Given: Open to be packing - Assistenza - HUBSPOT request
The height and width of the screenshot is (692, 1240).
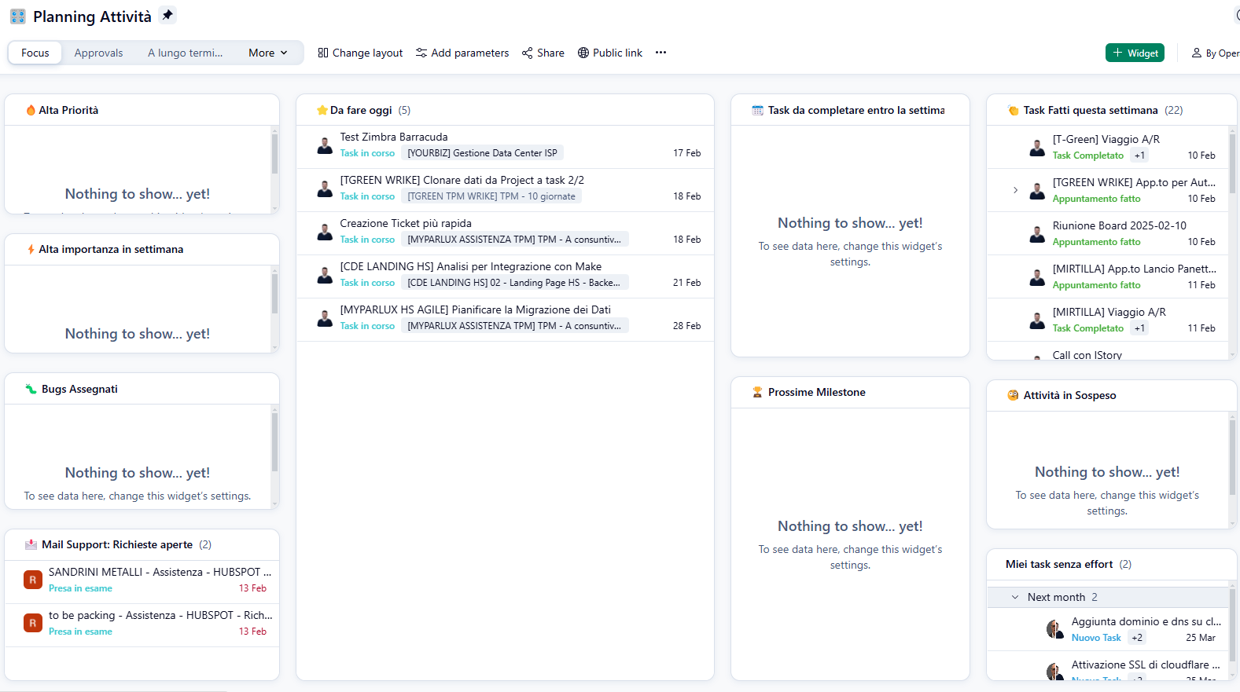Looking at the screenshot, I should click(x=160, y=615).
